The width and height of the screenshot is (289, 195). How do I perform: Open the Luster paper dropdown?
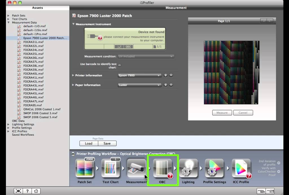point(139,85)
